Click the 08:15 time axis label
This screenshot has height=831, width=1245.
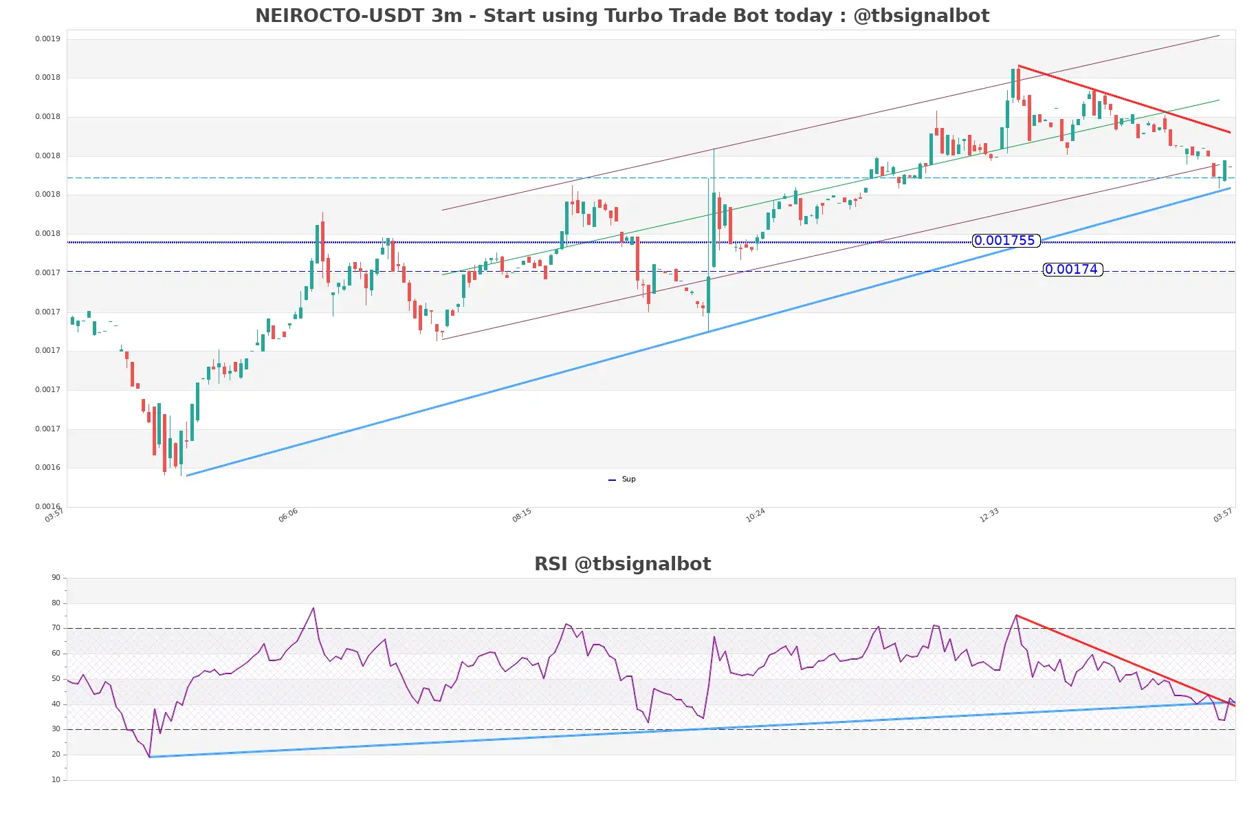click(x=522, y=515)
